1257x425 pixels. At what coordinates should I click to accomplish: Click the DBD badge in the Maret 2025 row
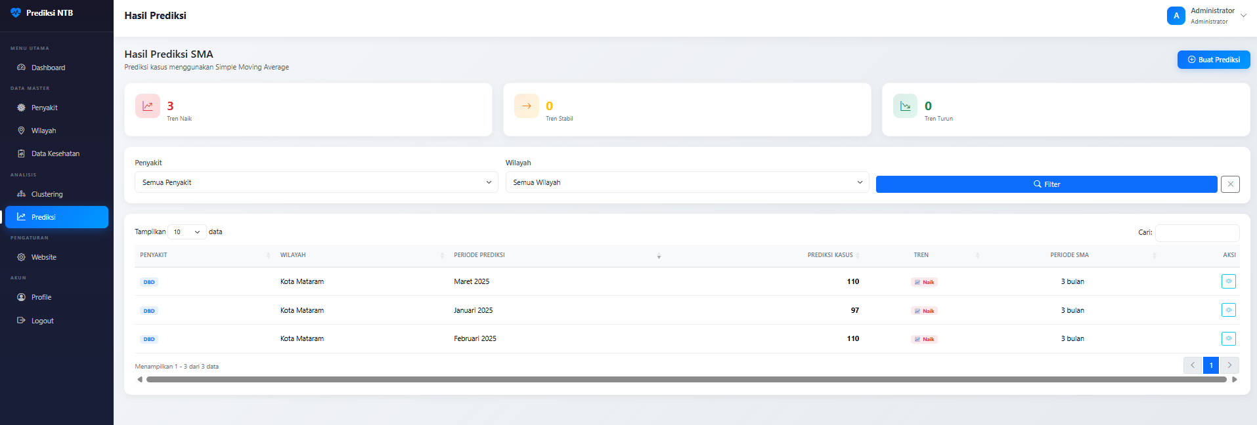click(149, 282)
